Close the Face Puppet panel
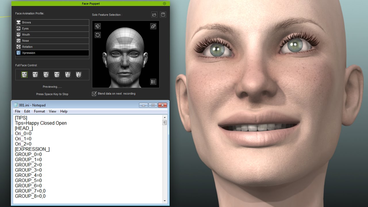Screen dimensions: 368x207 click(164, 4)
